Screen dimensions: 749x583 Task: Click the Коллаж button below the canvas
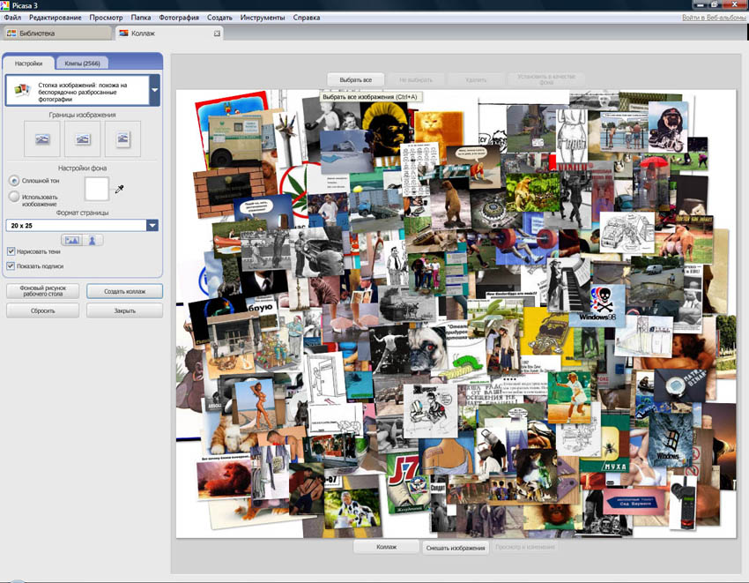click(x=387, y=547)
